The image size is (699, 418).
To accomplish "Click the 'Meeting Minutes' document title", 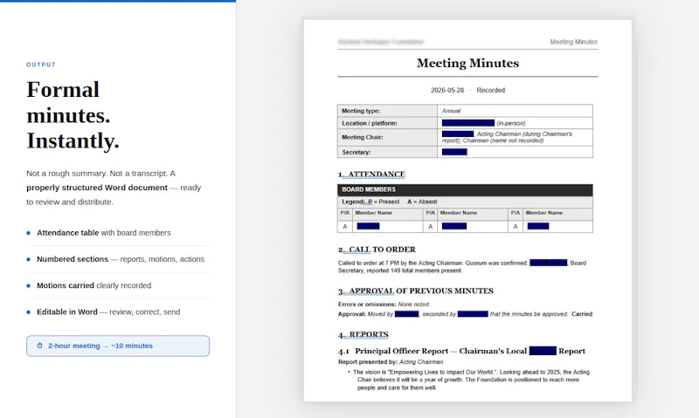I will (467, 63).
